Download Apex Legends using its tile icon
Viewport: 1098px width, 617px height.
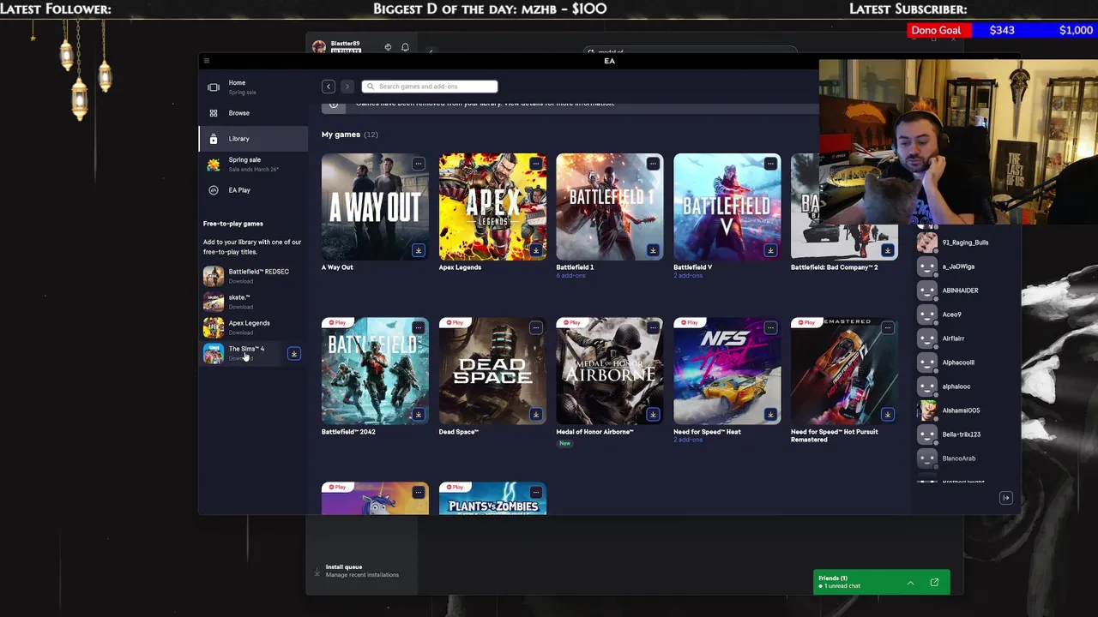tap(535, 250)
